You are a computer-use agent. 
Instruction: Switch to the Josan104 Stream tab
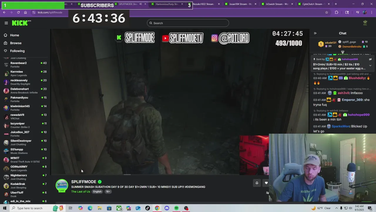241,4
